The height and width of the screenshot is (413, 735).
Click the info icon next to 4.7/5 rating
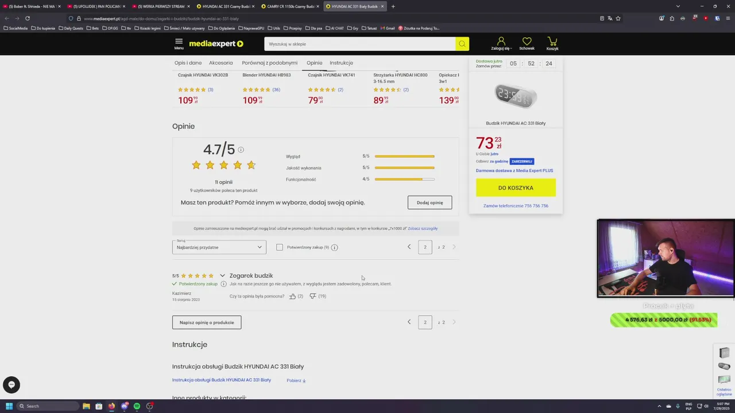coord(241,150)
